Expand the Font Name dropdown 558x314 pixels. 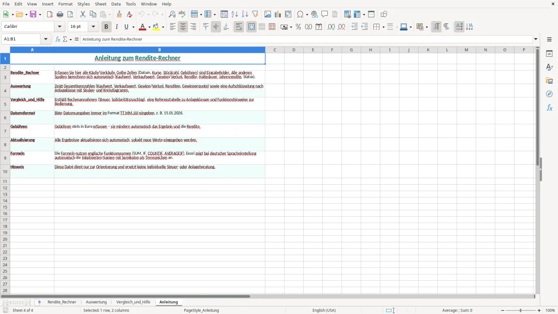point(60,27)
